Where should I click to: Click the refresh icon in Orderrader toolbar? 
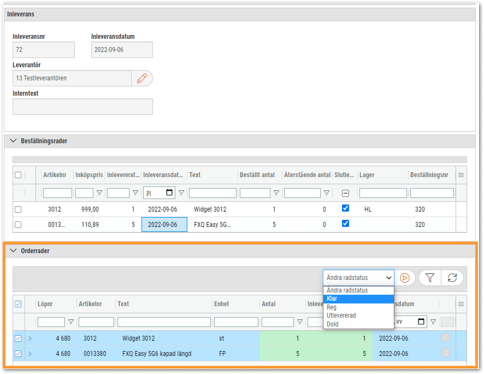[x=452, y=278]
